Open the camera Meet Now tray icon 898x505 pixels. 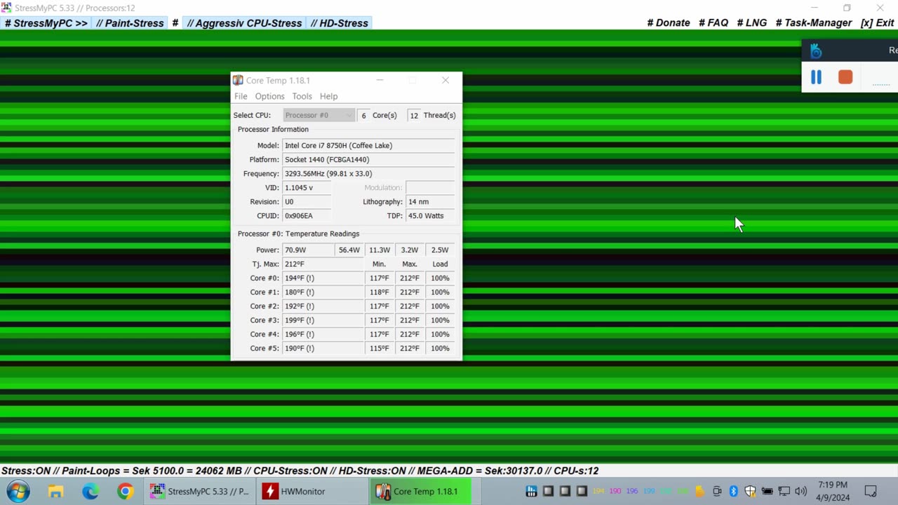716,491
